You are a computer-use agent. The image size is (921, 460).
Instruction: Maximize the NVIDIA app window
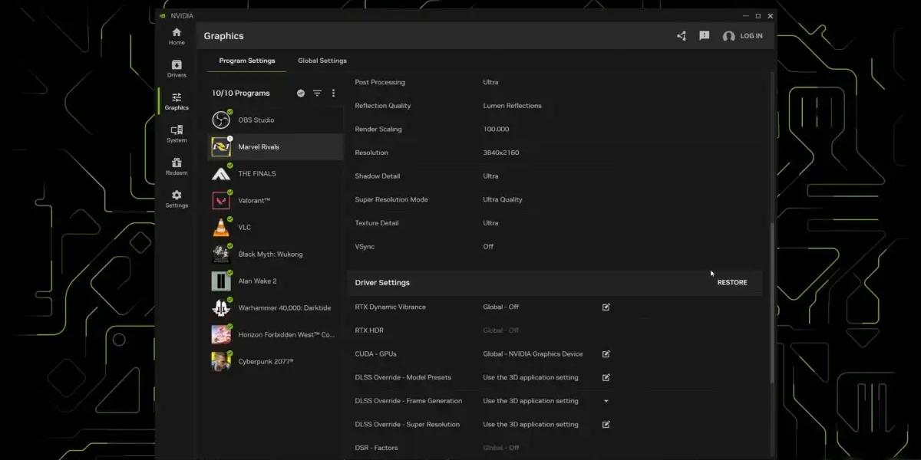pos(758,15)
